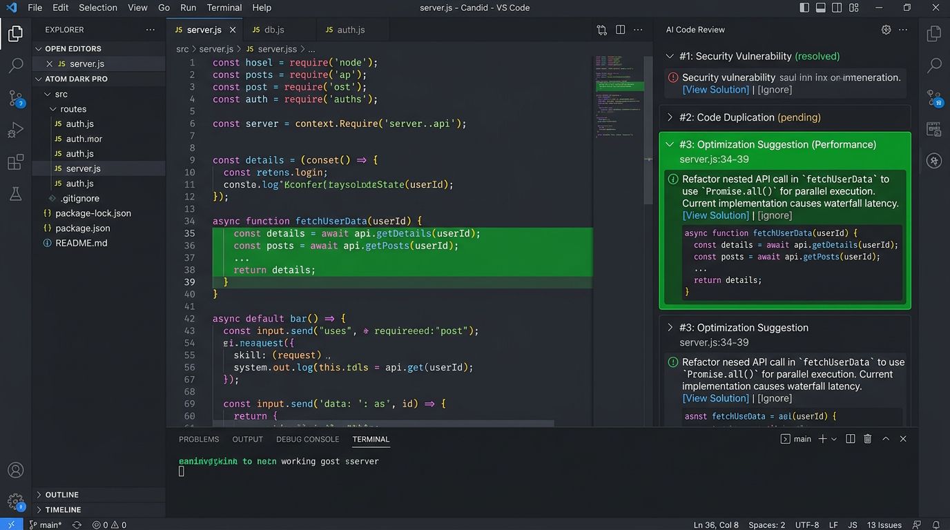Click View Solution under Security vulnerability

tap(715, 90)
